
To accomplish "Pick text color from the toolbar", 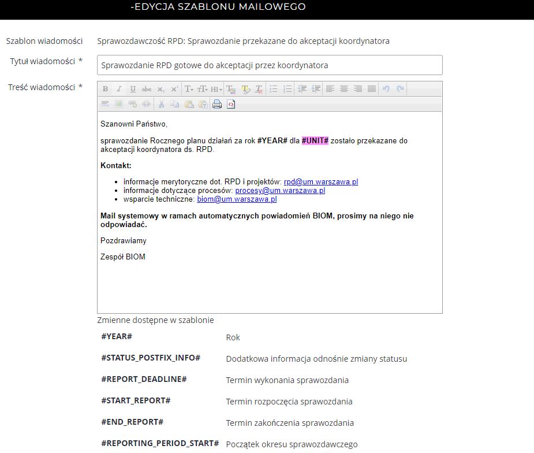I will (x=231, y=89).
